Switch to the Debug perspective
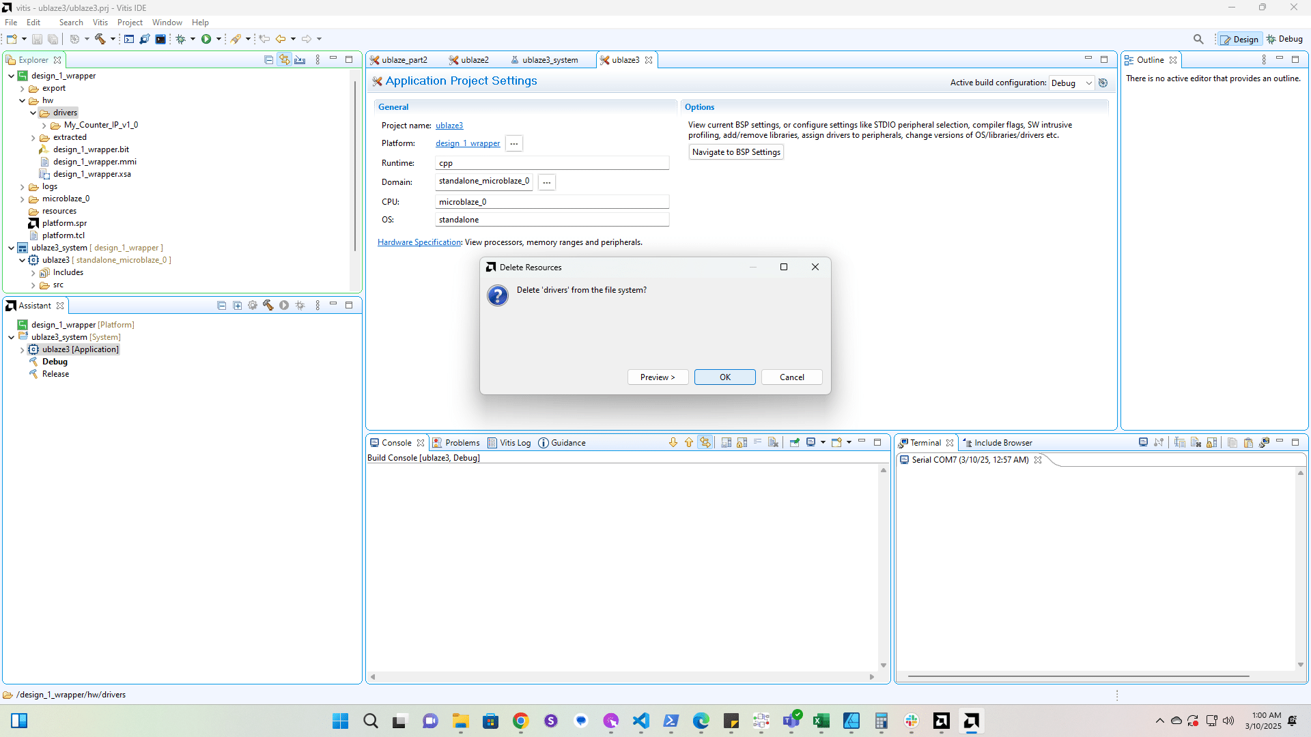The width and height of the screenshot is (1311, 737). [1284, 39]
